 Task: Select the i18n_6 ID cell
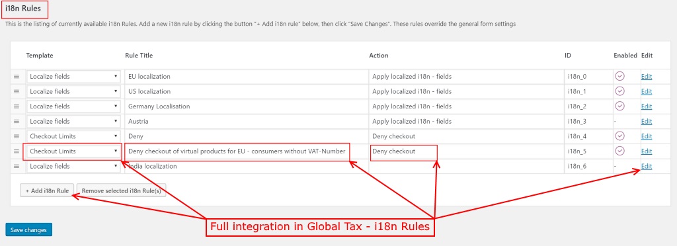(x=588, y=166)
